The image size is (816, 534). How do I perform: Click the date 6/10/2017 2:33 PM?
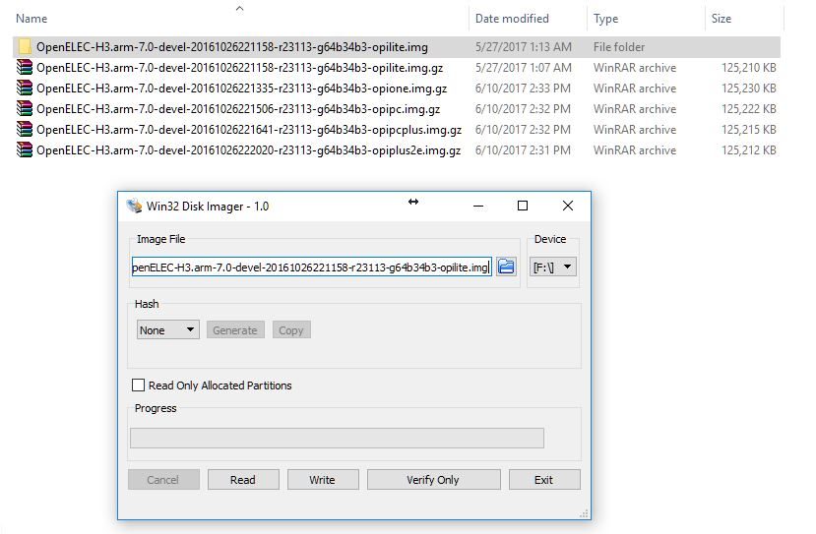point(523,89)
